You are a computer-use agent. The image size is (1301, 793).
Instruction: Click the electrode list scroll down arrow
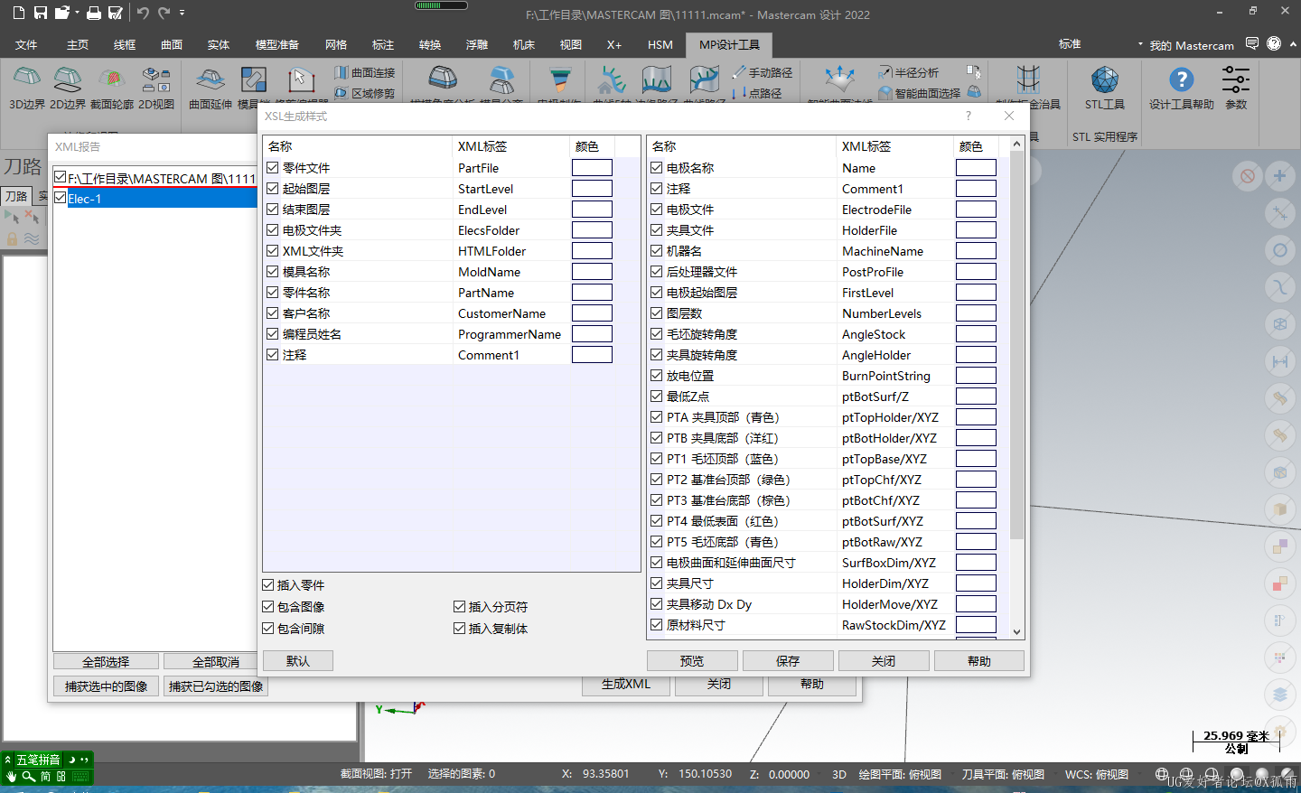1017,632
